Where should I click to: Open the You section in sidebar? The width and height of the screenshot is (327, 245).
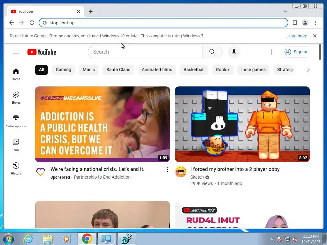pyautogui.click(x=16, y=145)
